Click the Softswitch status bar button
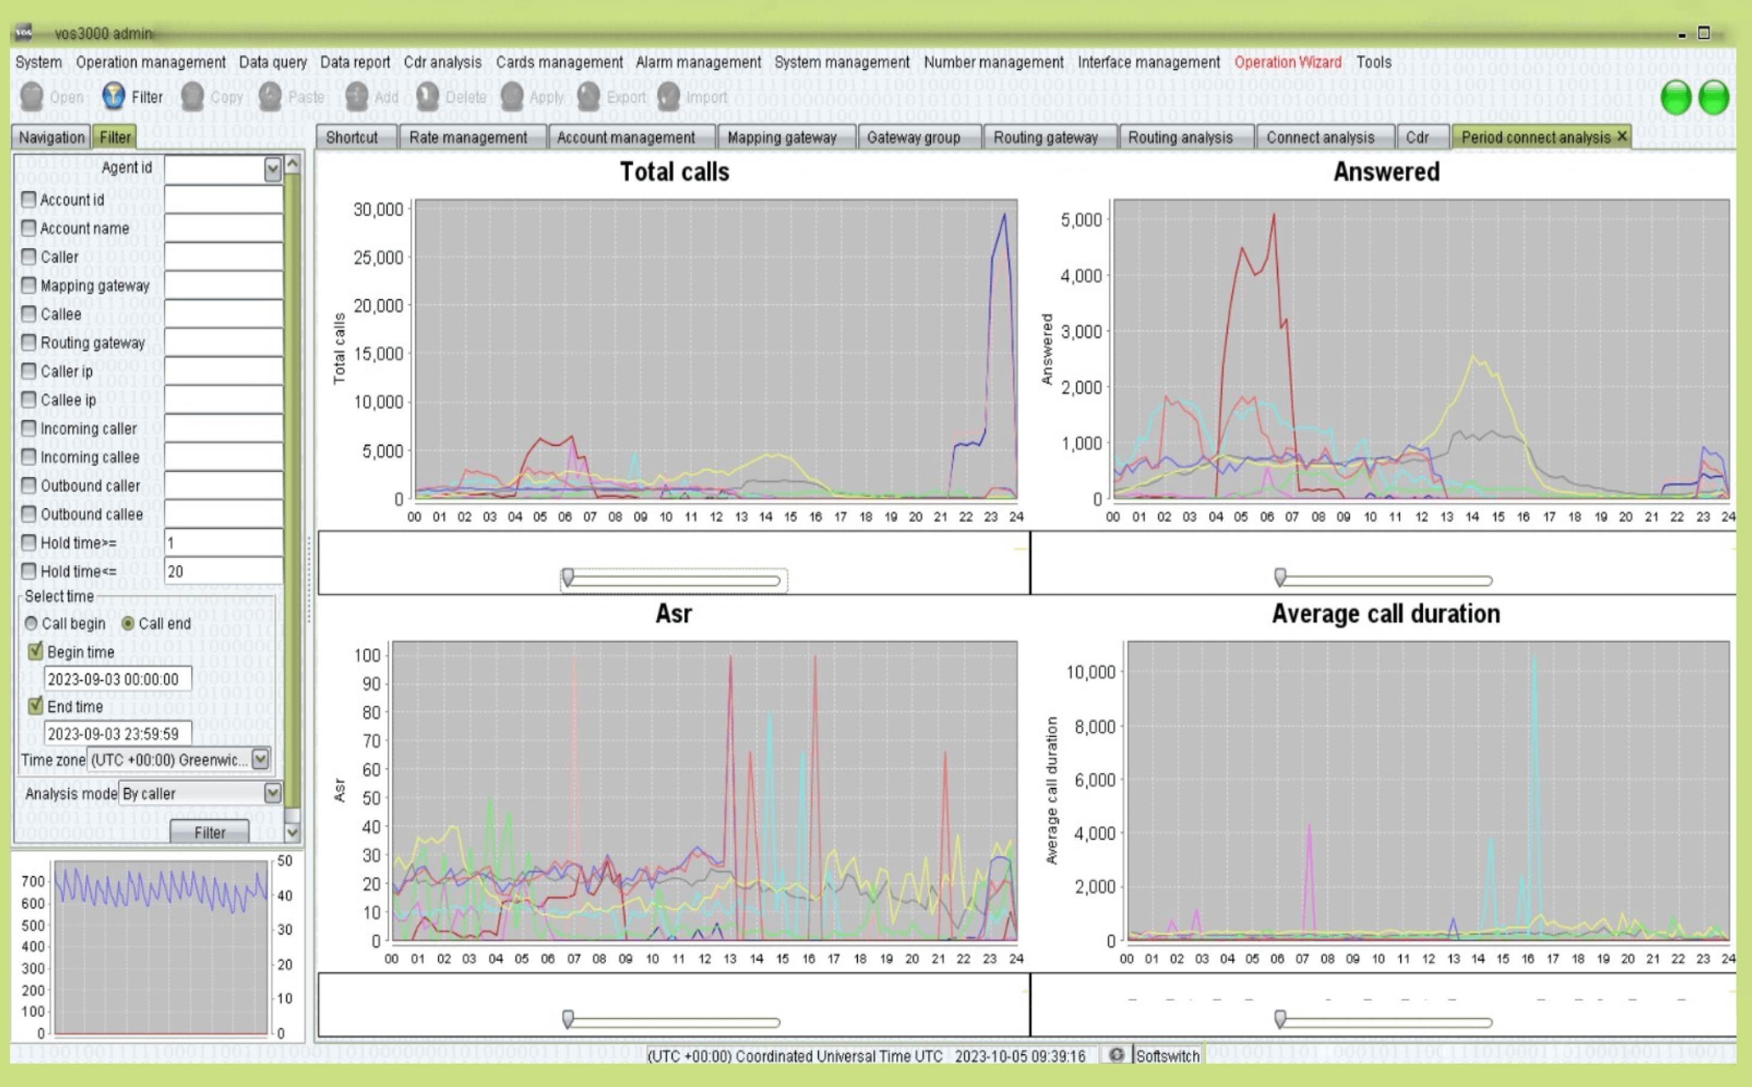This screenshot has width=1752, height=1087. (1168, 1055)
